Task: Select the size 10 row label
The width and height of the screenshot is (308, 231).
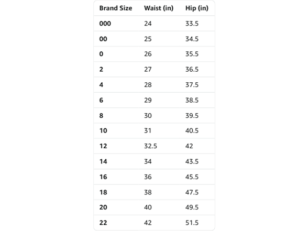Action: [103, 130]
